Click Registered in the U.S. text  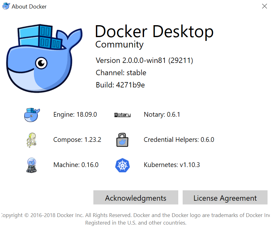click(x=136, y=223)
